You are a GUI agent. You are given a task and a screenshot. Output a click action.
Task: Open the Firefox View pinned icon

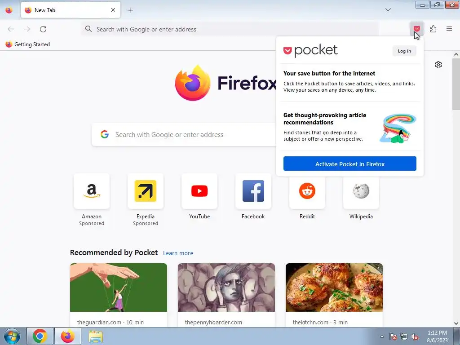pos(9,10)
